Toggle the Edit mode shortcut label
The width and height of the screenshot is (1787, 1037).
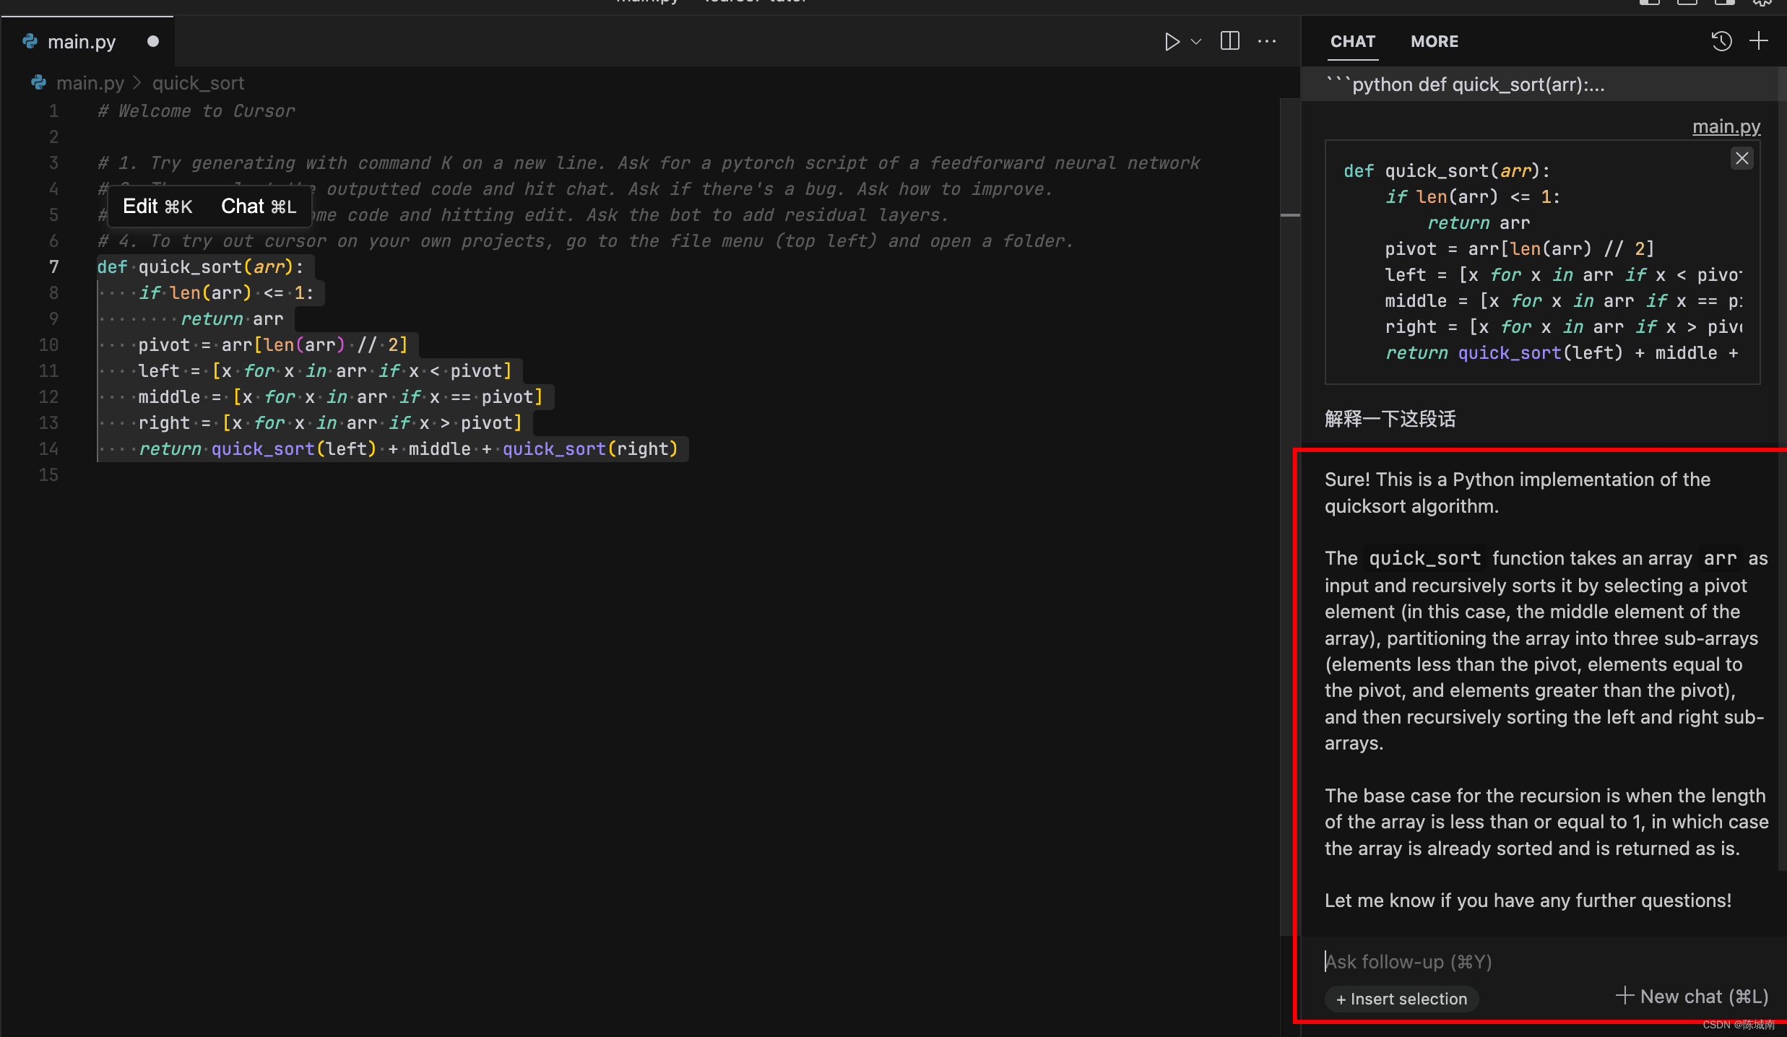[x=157, y=206]
